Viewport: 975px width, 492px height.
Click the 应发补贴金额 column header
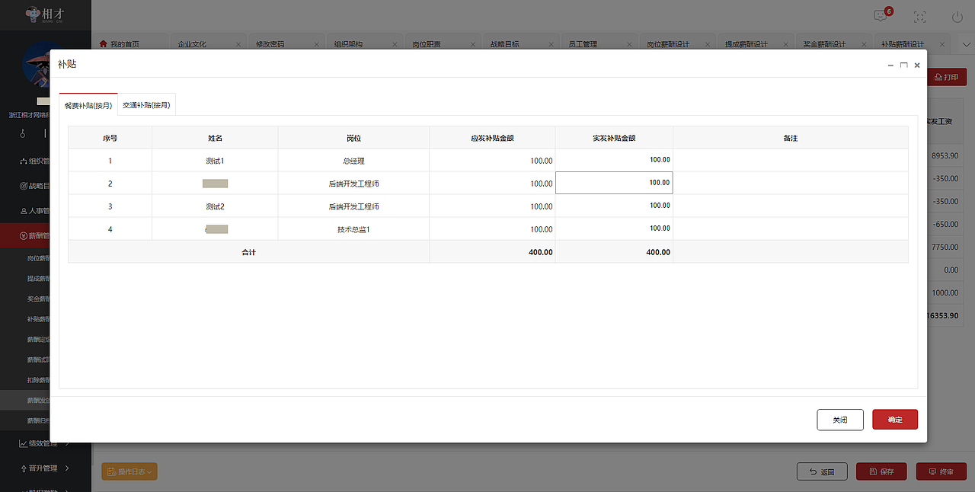492,138
